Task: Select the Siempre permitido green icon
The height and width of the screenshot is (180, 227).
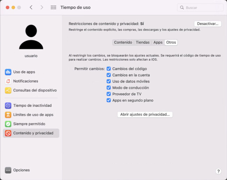Action: (8, 124)
